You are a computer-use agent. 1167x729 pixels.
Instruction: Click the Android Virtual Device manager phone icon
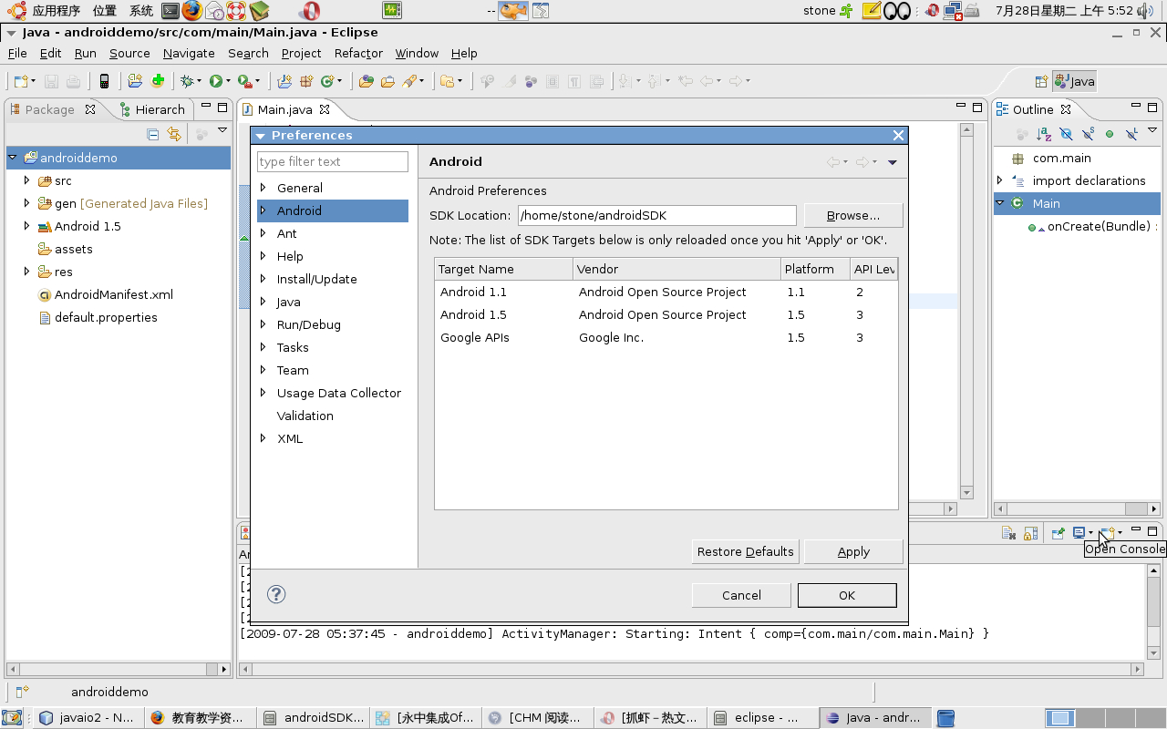[x=104, y=81]
